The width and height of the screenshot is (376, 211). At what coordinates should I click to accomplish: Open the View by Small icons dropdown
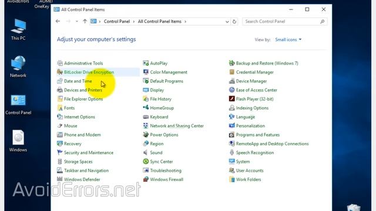pos(288,39)
